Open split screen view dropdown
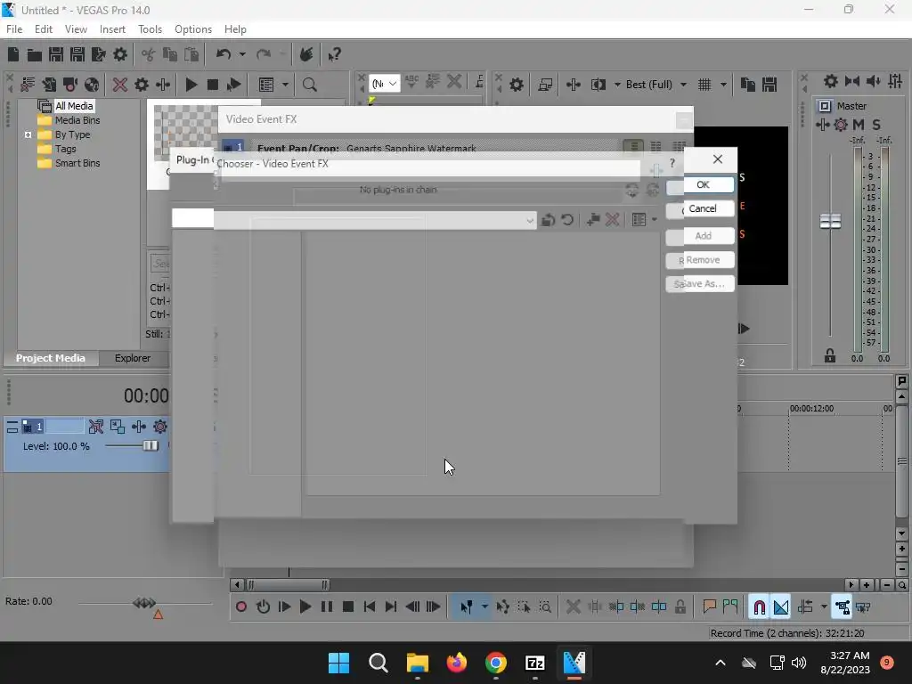The height and width of the screenshot is (684, 912). tap(617, 85)
